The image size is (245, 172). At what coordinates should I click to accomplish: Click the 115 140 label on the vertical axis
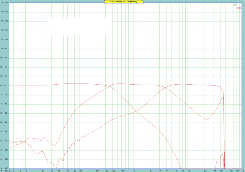[4, 21]
